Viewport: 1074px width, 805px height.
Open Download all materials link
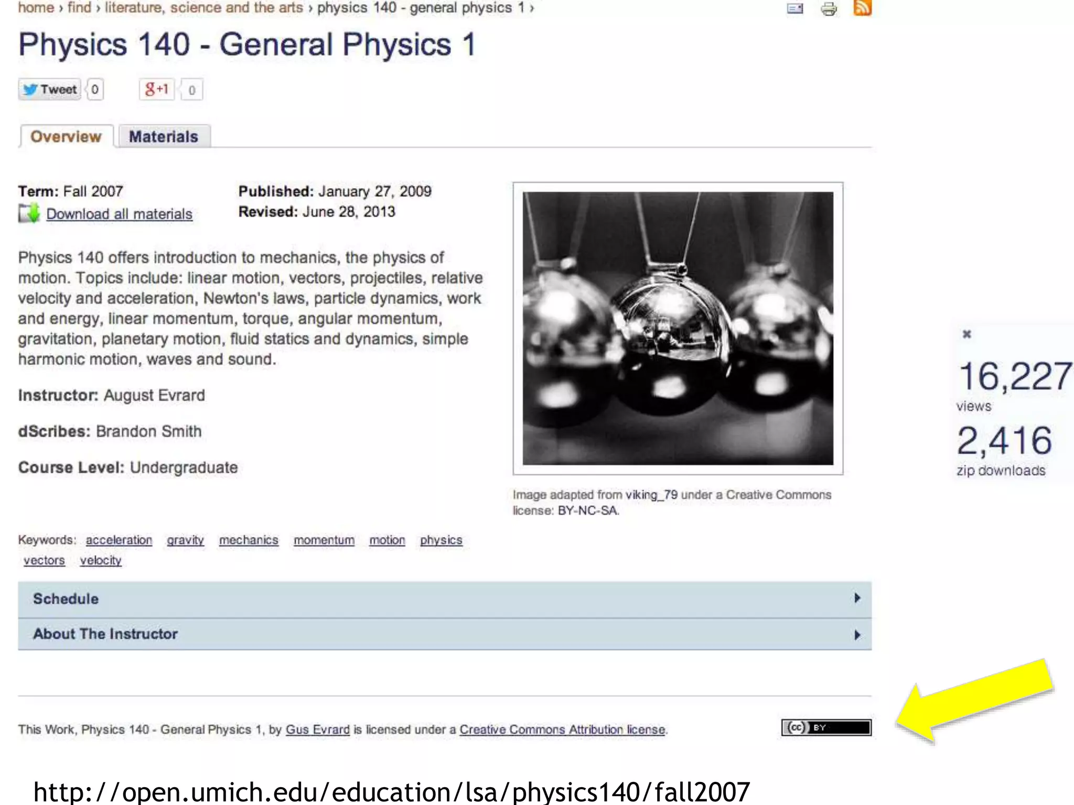119,214
